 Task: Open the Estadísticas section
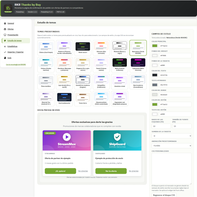click(12, 46)
